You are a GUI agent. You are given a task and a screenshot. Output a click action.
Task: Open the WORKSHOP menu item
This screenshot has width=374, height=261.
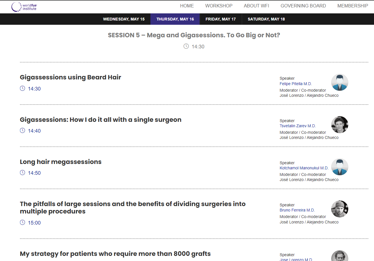tap(219, 6)
